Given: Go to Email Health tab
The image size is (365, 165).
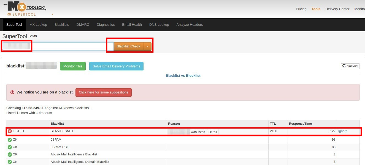Looking at the screenshot, I should [132, 25].
